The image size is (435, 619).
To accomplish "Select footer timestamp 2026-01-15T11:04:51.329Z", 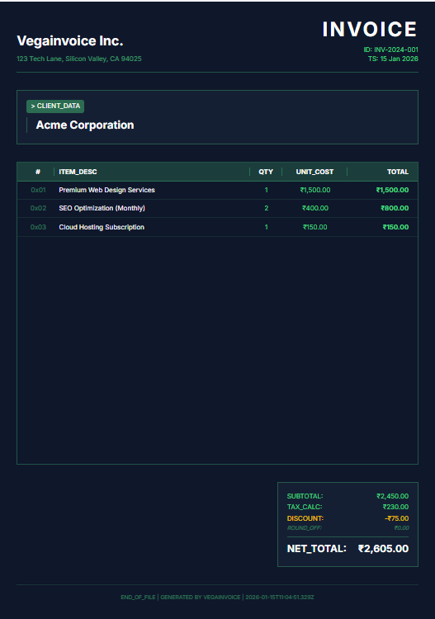I will pos(280,598).
